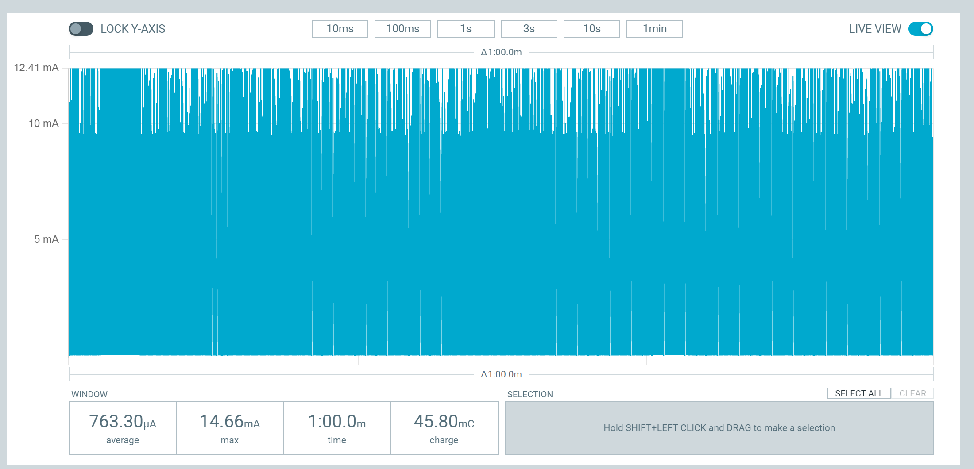Set time window to 100ms
Viewport: 974px width, 469px height.
(402, 29)
